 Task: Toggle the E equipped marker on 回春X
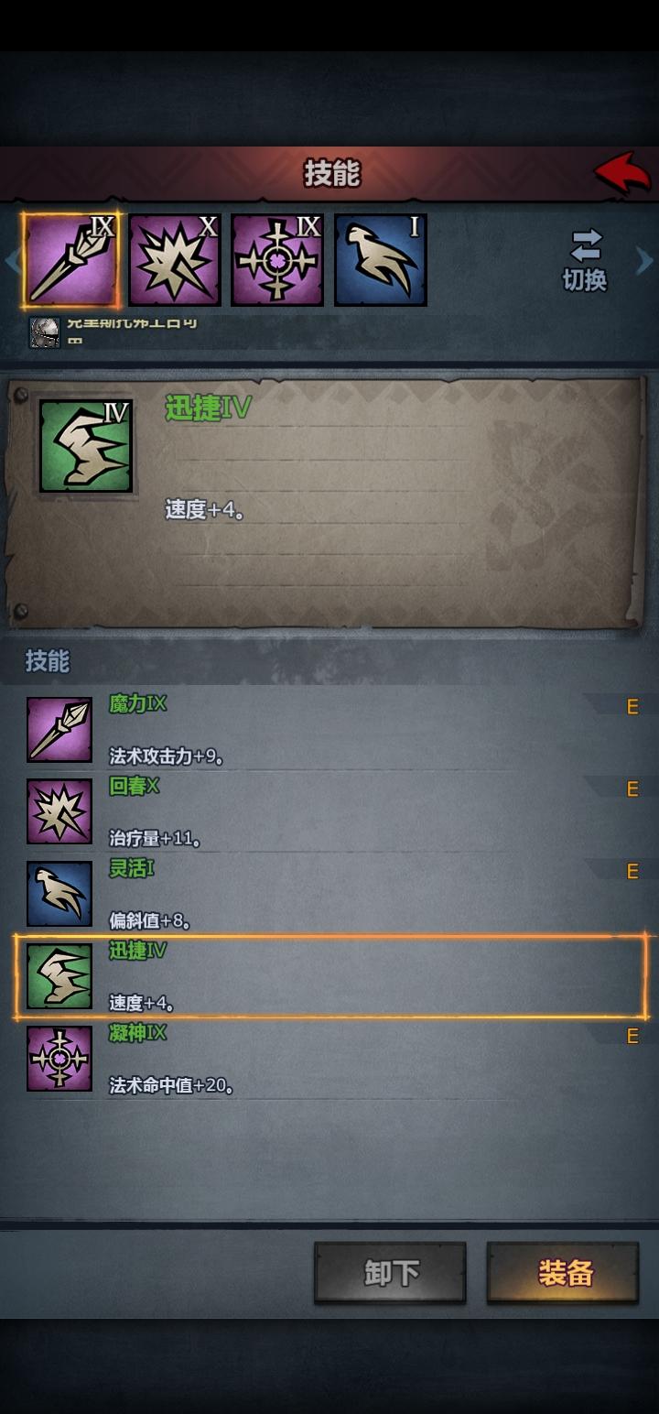click(x=632, y=789)
